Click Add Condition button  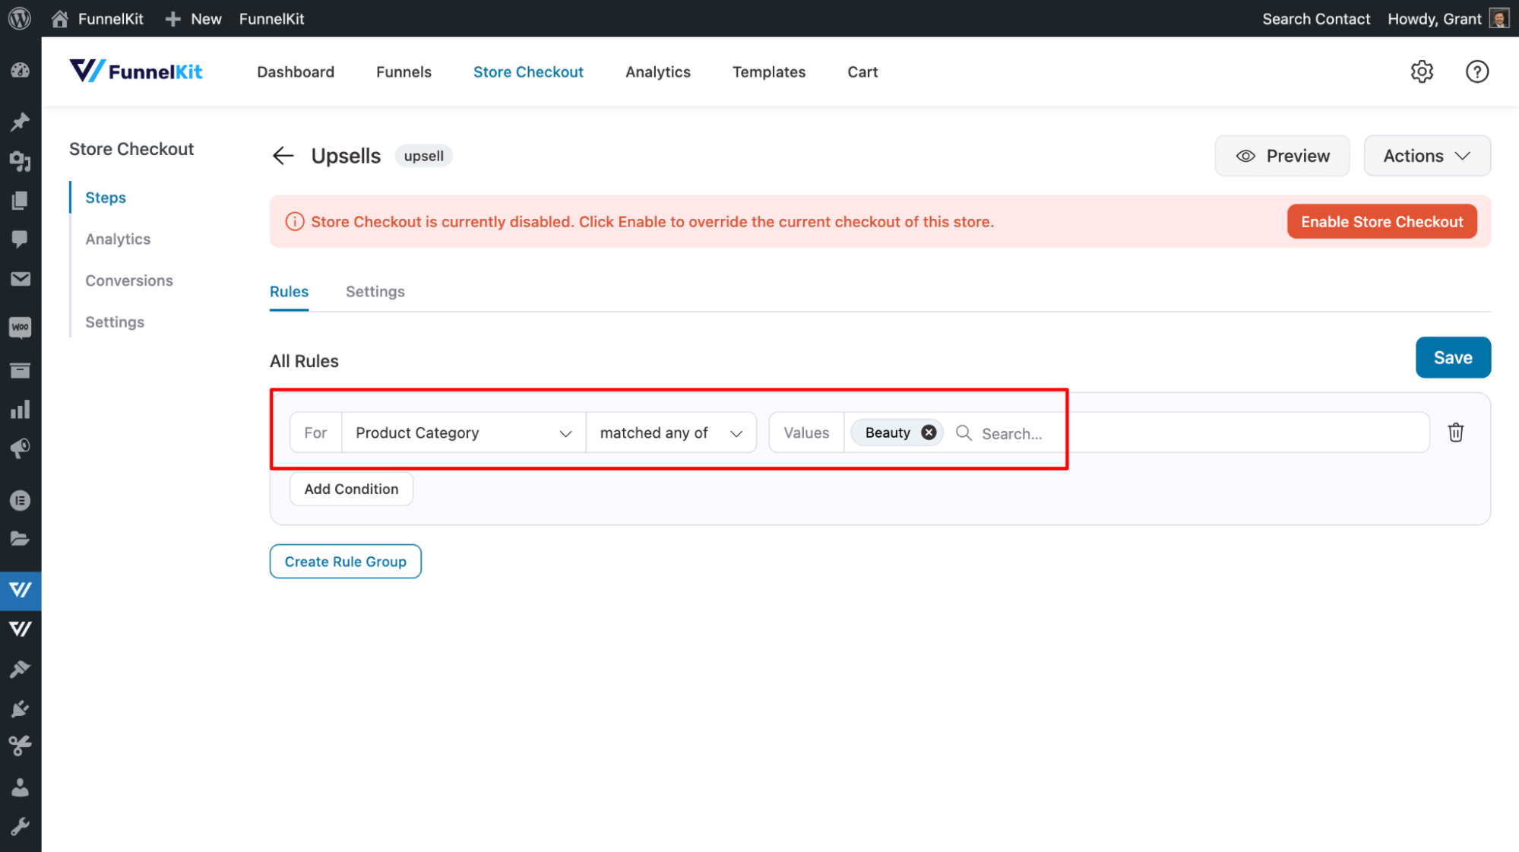(351, 489)
